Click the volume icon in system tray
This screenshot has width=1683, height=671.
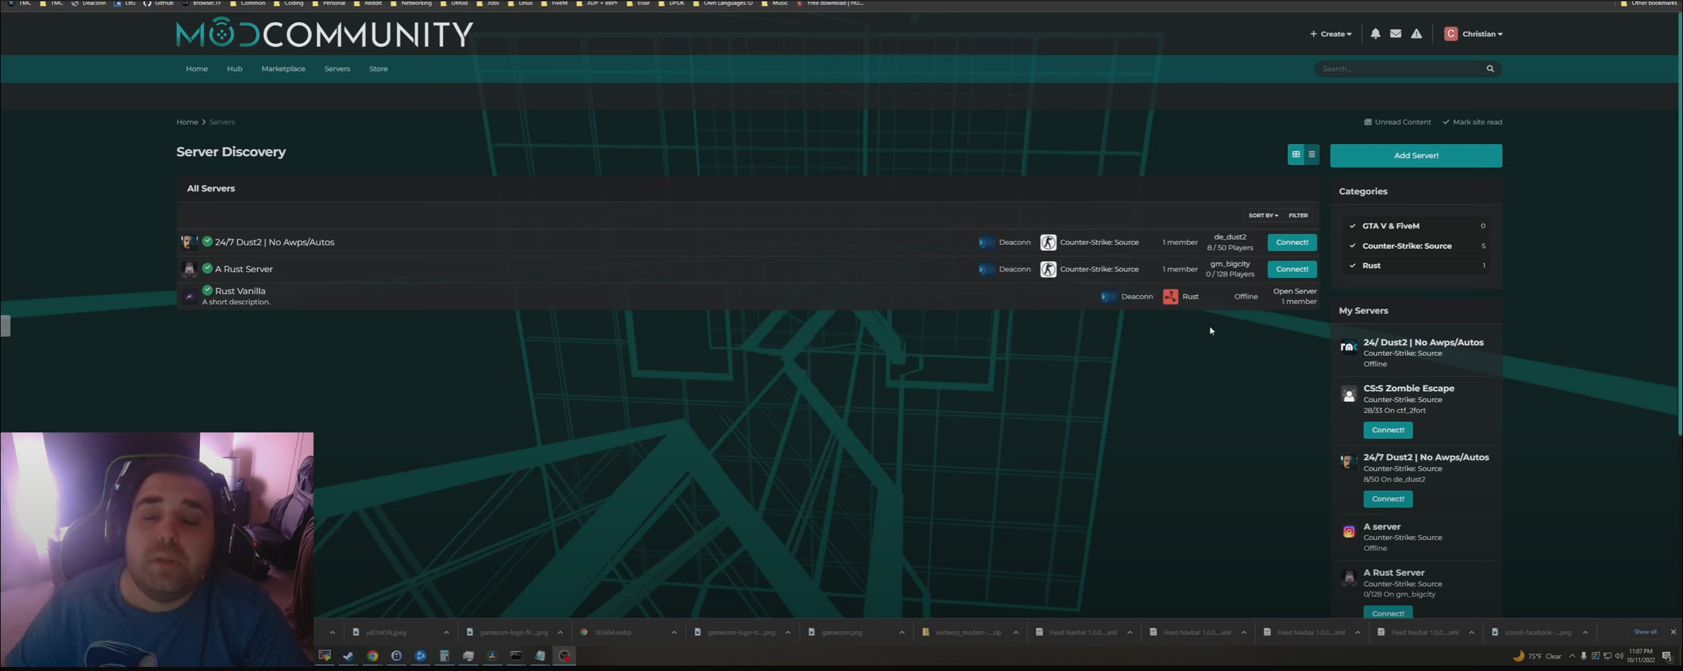(1618, 656)
